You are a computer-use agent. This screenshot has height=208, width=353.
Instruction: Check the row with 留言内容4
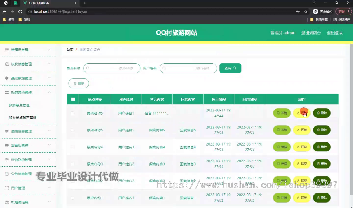73,147
